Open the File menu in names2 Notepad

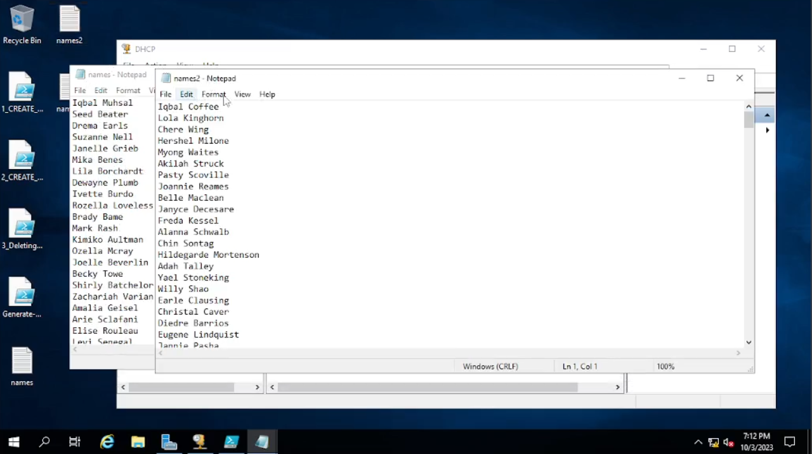pos(165,94)
